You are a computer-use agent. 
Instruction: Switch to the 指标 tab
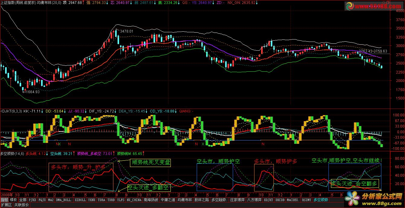pyautogui.click(x=5, y=200)
